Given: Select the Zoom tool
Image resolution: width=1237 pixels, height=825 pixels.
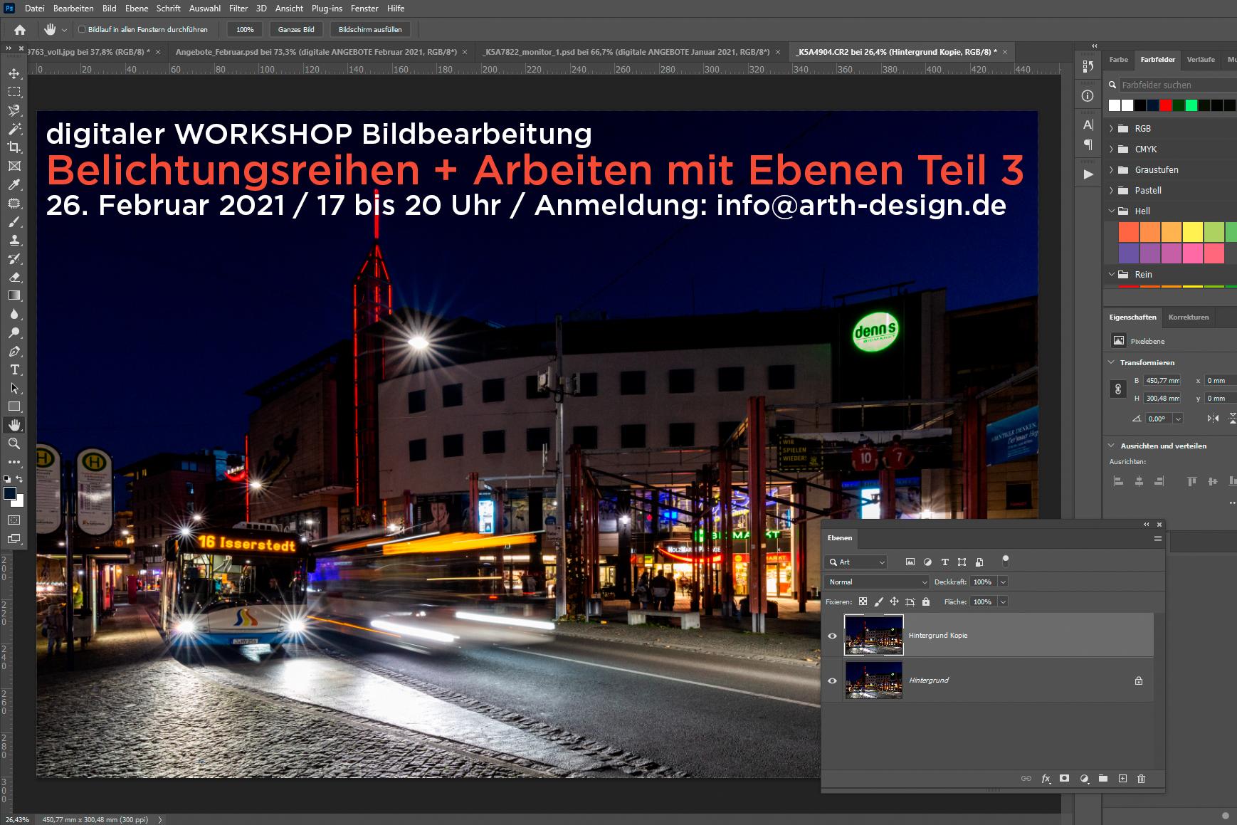Looking at the screenshot, I should point(14,443).
